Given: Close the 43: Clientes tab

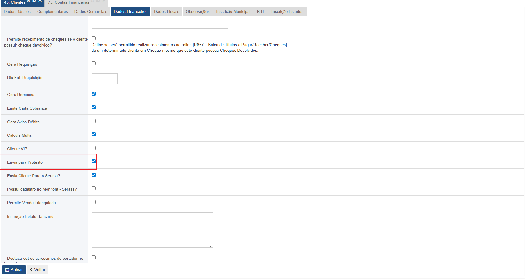Looking at the screenshot, I should click(40, 1).
